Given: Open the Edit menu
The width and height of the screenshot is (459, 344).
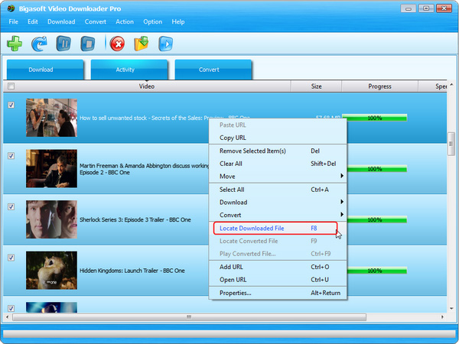Looking at the screenshot, I should [32, 21].
